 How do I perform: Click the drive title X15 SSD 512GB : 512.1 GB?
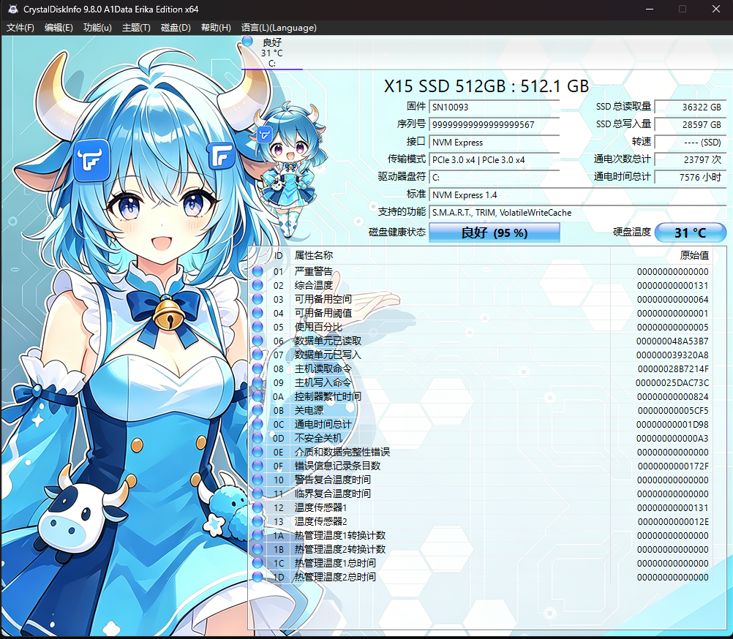pos(486,86)
